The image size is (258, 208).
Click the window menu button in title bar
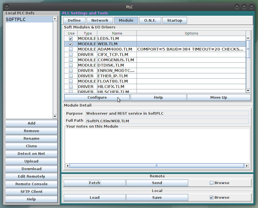[x=7, y=7]
